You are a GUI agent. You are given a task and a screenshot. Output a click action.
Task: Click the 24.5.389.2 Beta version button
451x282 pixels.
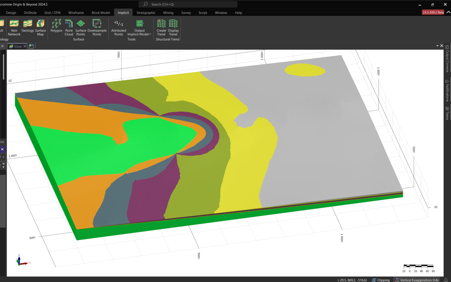(x=433, y=12)
